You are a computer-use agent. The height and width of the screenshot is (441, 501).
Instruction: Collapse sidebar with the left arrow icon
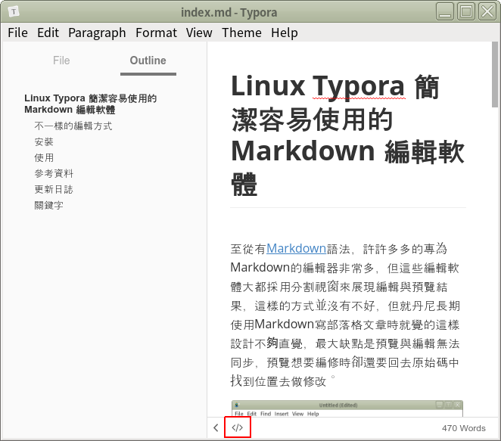click(216, 428)
